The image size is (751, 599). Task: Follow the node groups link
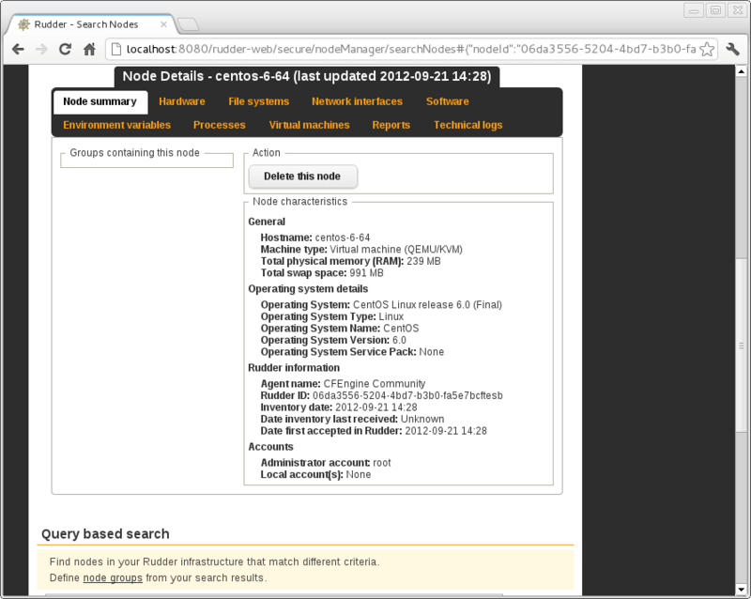[113, 578]
